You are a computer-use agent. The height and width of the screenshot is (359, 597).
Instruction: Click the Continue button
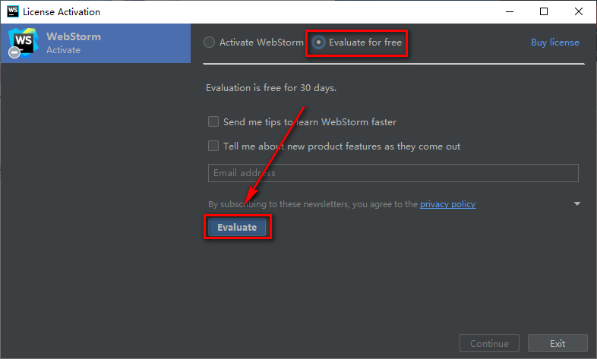489,343
